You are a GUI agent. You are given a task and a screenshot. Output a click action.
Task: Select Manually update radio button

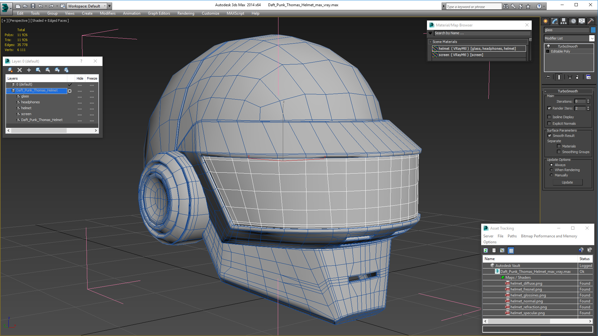[x=552, y=175]
